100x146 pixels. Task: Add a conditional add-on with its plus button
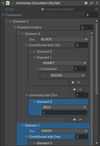click(x=74, y=89)
